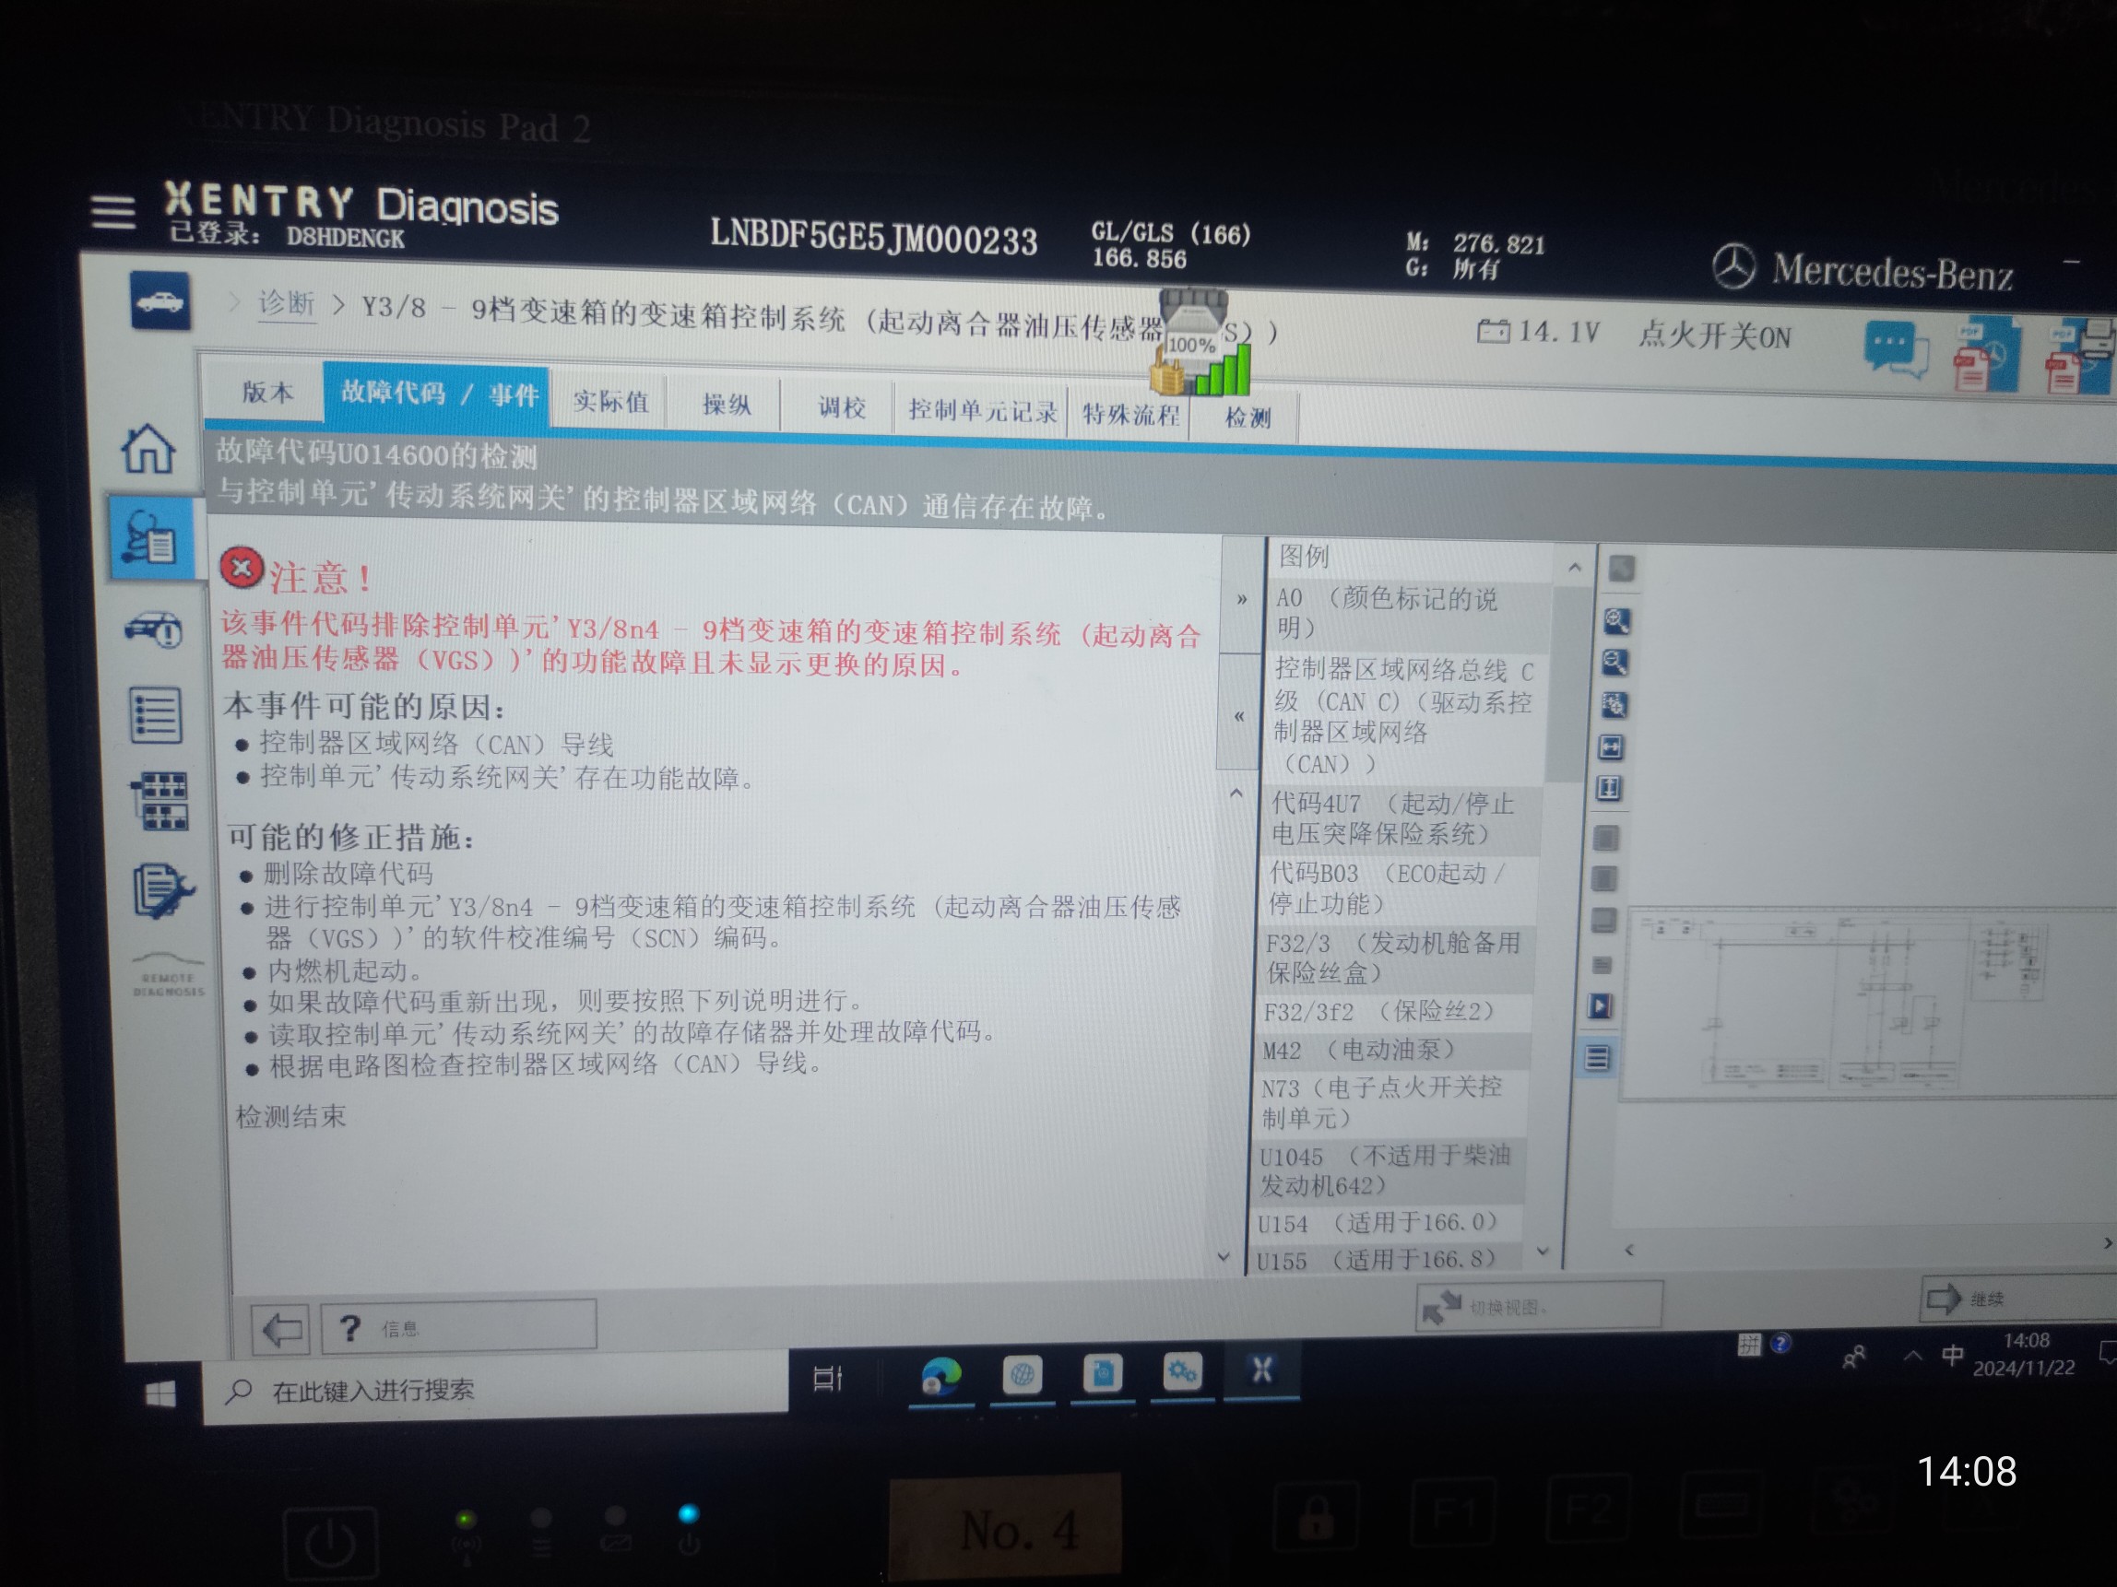Open the document with wrench sidebar icon
The height and width of the screenshot is (1587, 2117).
point(162,889)
